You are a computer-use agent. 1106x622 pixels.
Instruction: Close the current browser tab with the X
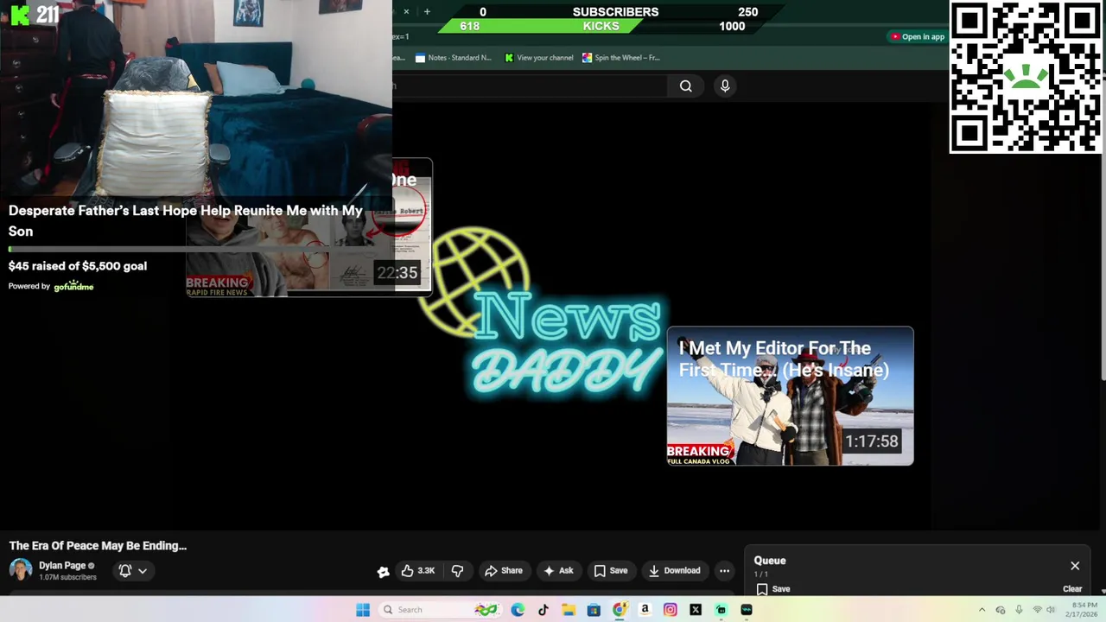click(406, 12)
